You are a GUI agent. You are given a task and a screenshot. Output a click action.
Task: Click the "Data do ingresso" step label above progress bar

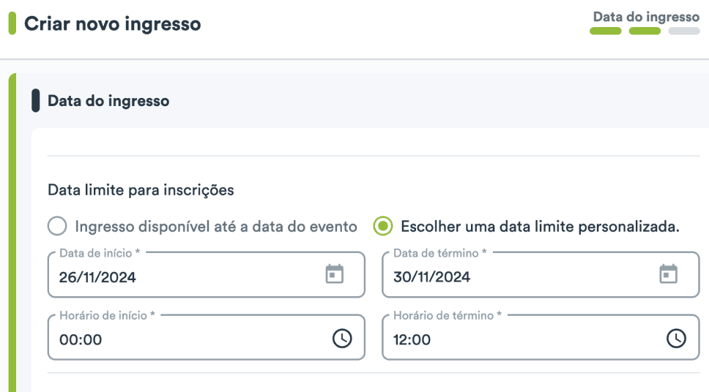(x=646, y=16)
